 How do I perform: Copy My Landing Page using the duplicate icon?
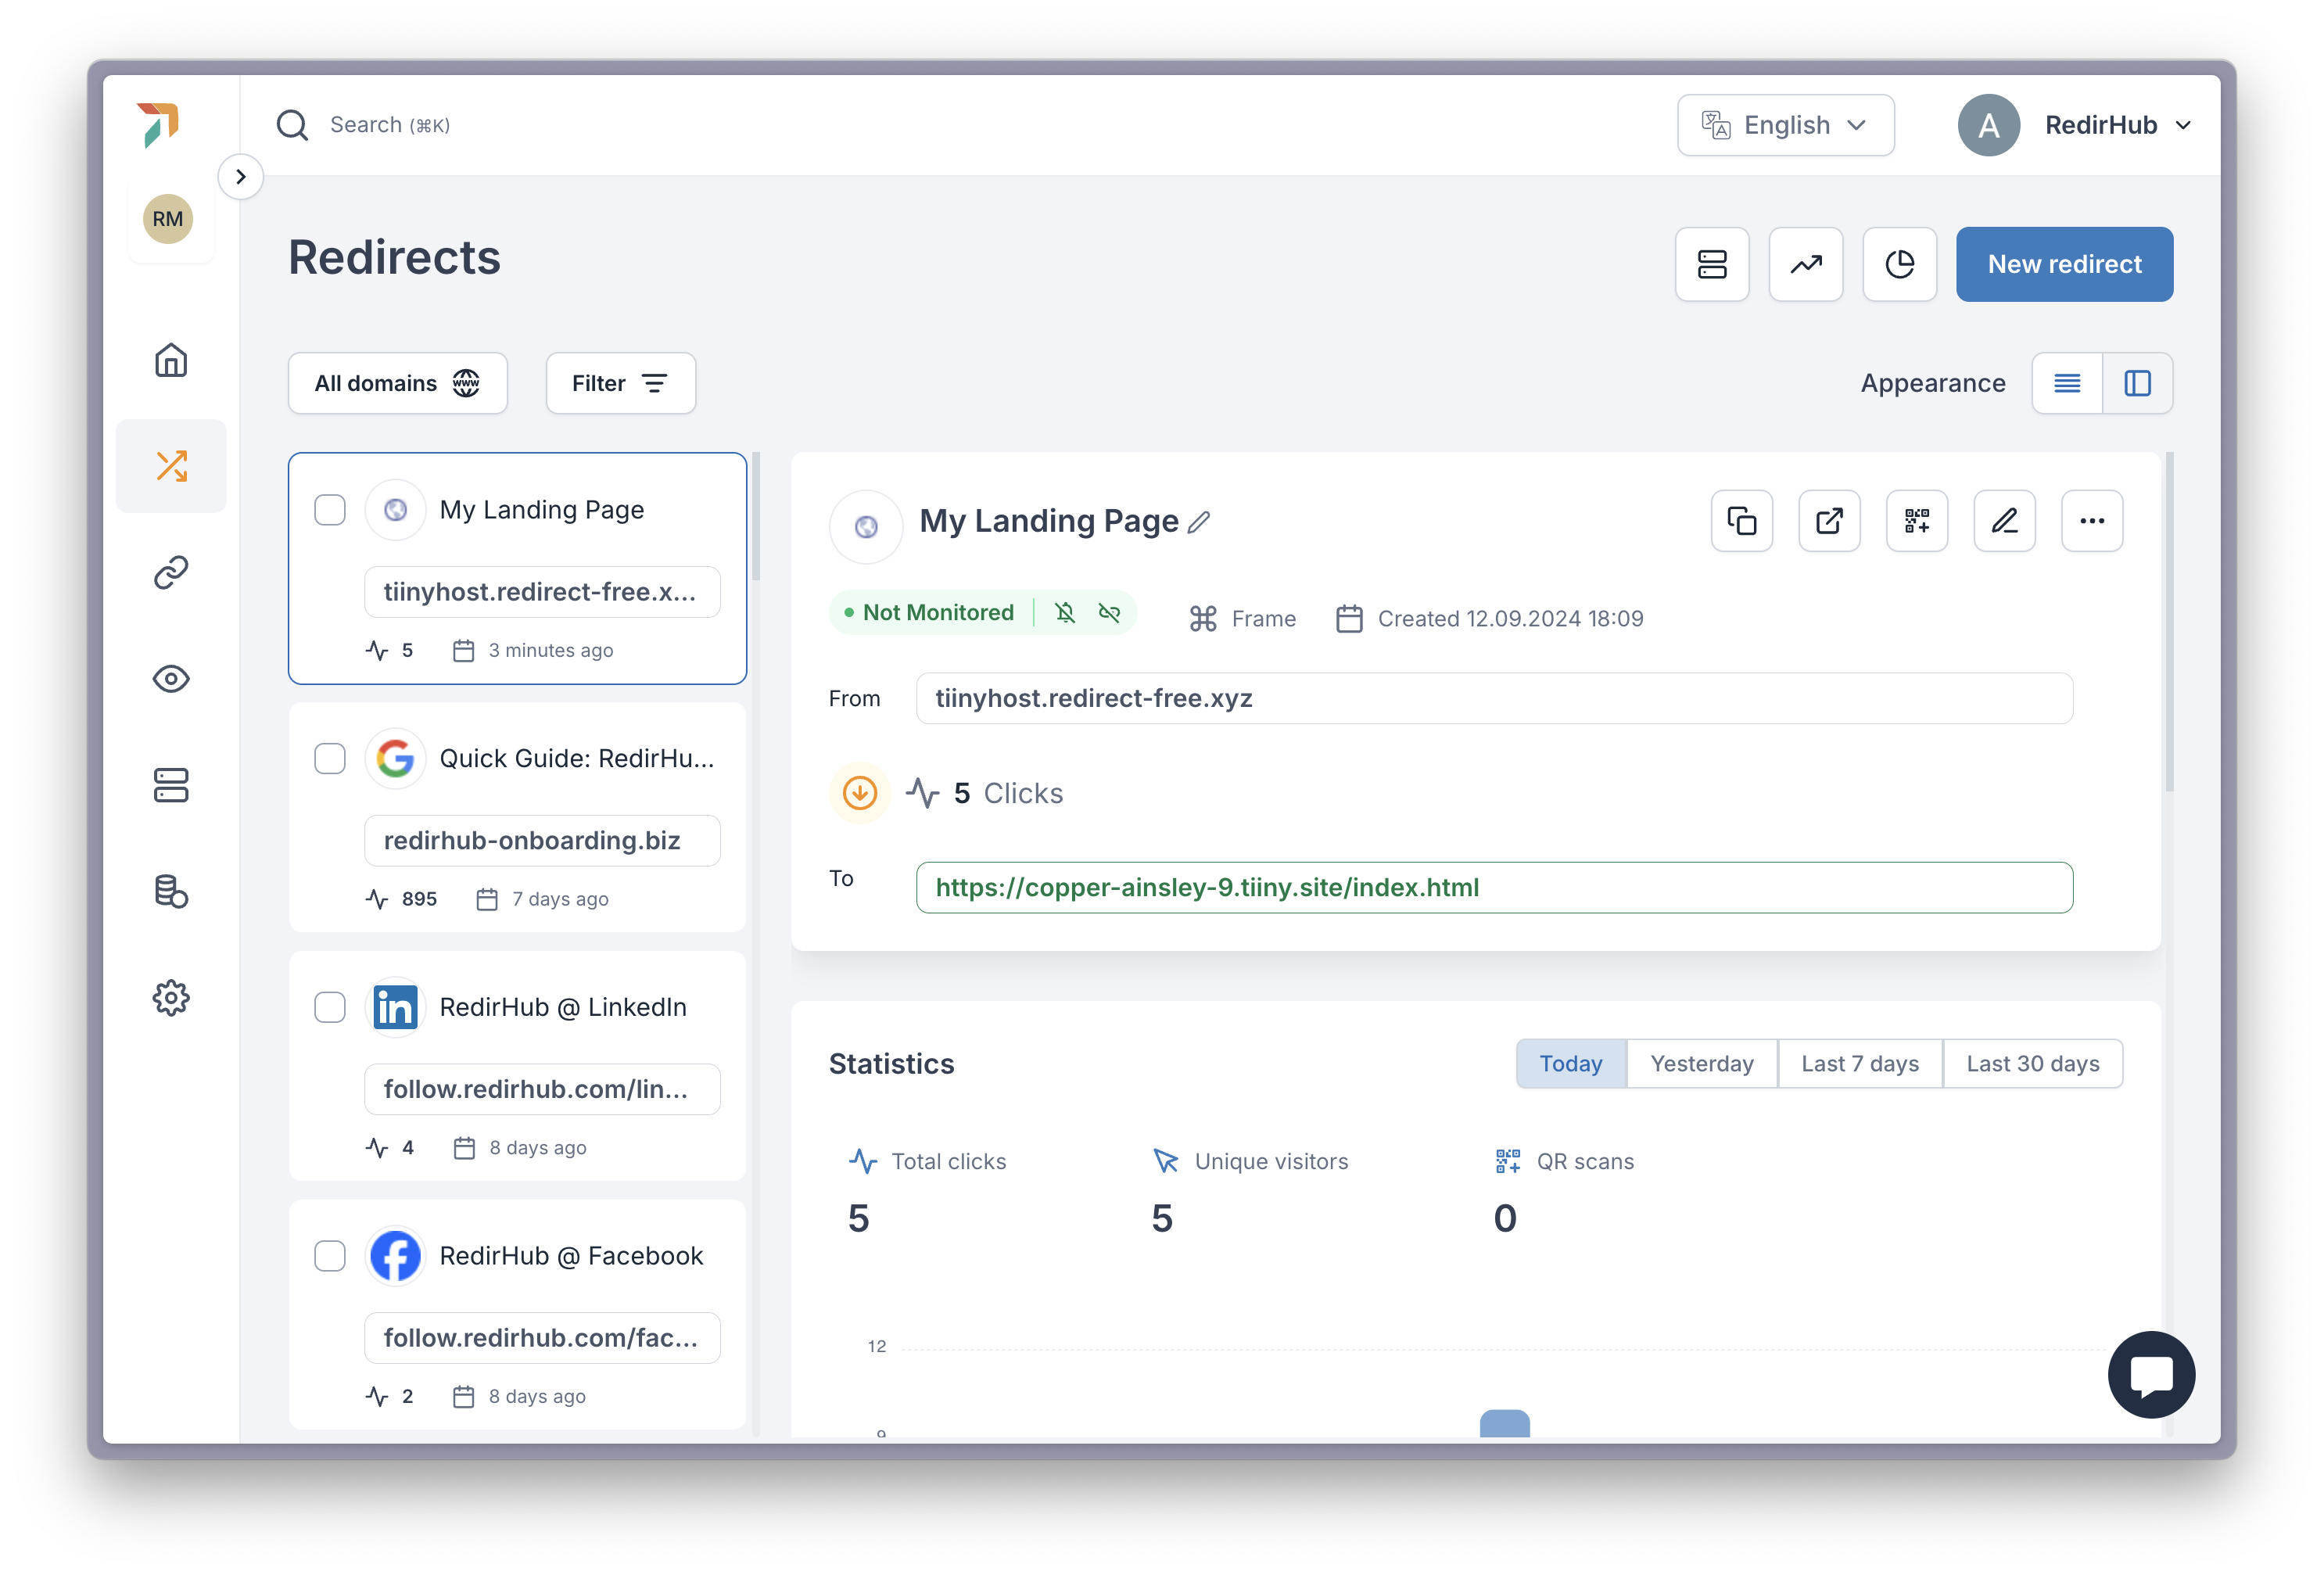click(x=1741, y=521)
